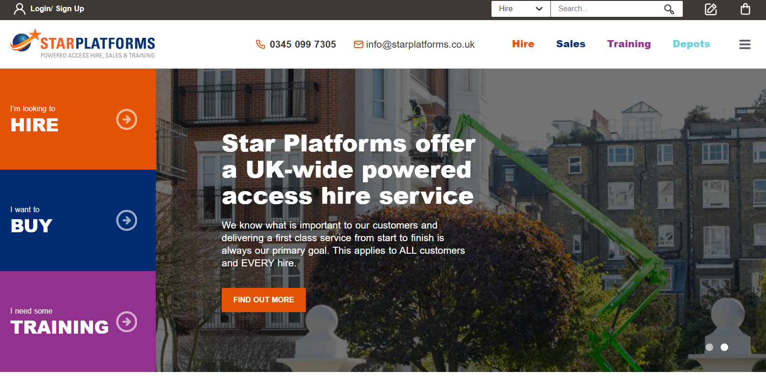Open the hamburger menu icon
766x379 pixels.
745,44
